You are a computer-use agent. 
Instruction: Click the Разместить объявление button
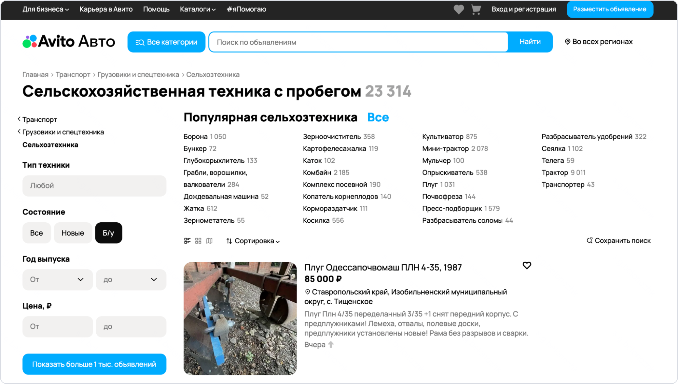coord(609,9)
